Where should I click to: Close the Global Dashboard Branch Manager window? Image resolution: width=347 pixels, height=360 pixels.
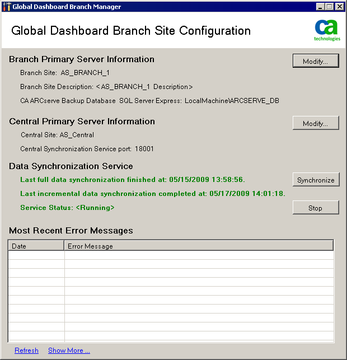coord(339,7)
